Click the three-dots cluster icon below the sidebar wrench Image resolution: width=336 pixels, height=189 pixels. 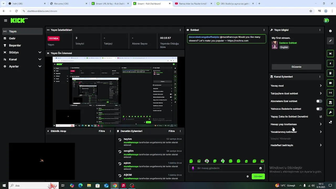click(x=330, y=122)
